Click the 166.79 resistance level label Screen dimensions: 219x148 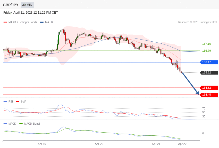tap(207, 51)
